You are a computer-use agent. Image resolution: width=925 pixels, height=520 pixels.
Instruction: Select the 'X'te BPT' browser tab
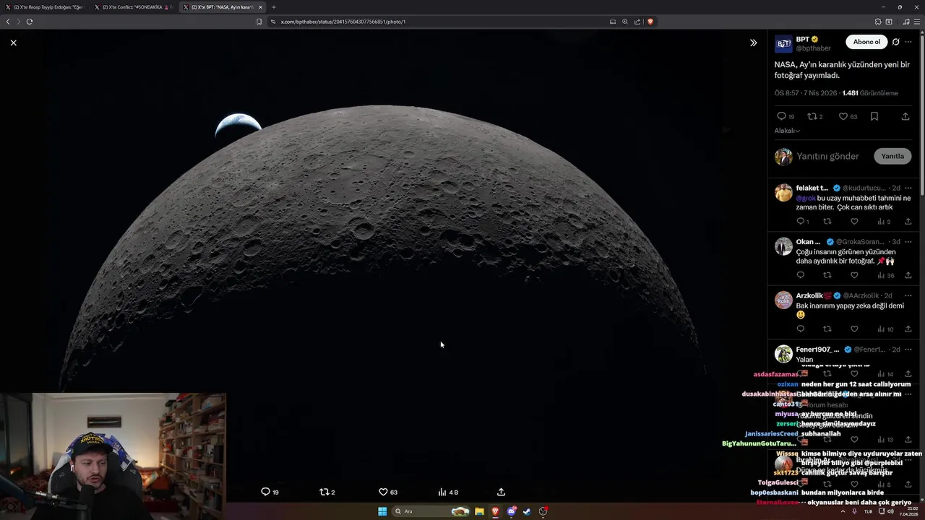222,7
